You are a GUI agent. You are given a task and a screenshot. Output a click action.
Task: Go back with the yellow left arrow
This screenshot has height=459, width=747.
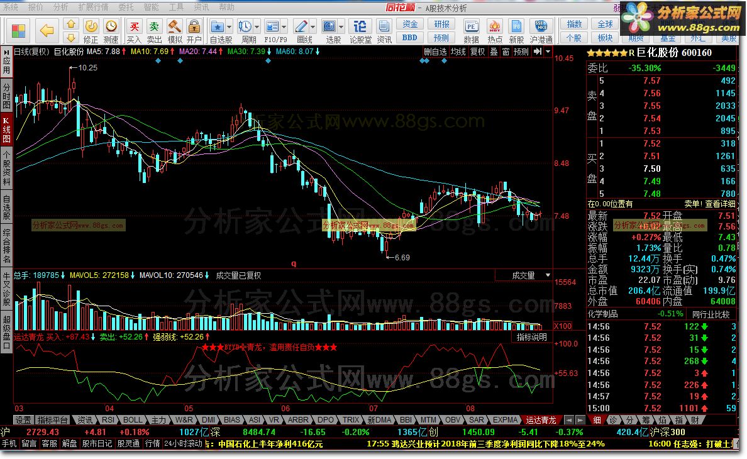[47, 30]
